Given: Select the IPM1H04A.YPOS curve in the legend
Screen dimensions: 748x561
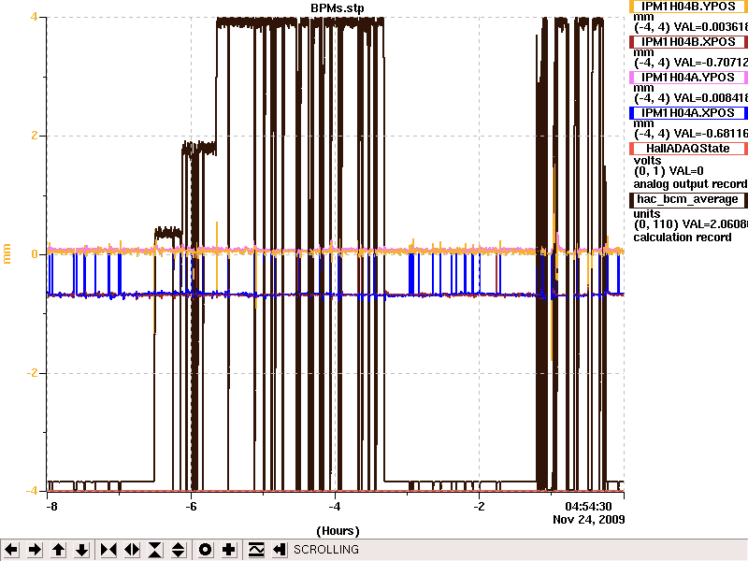Looking at the screenshot, I should (x=688, y=78).
